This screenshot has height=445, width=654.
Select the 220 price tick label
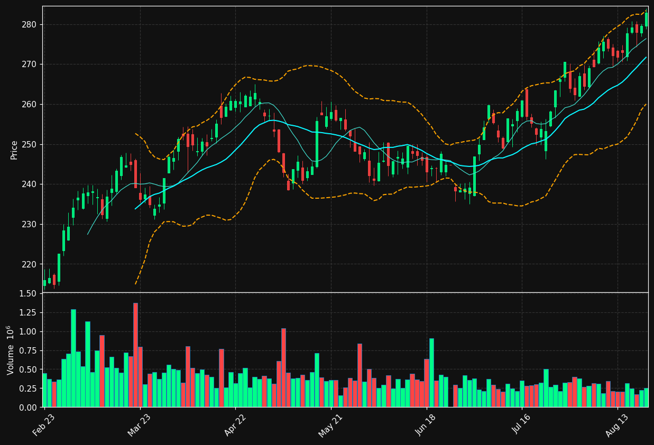(29, 264)
